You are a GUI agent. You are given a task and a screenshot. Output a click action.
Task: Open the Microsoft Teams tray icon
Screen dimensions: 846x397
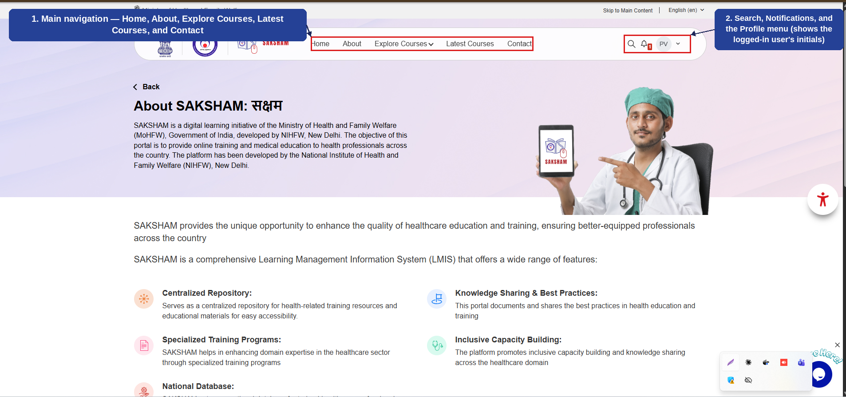(801, 362)
